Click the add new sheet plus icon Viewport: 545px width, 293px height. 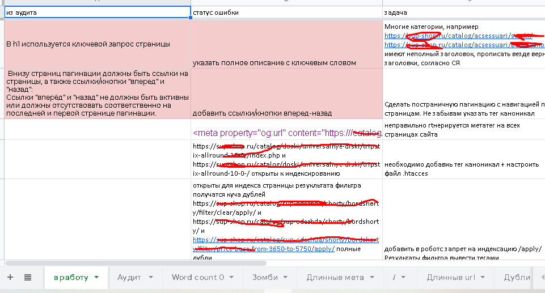[x=10, y=278]
